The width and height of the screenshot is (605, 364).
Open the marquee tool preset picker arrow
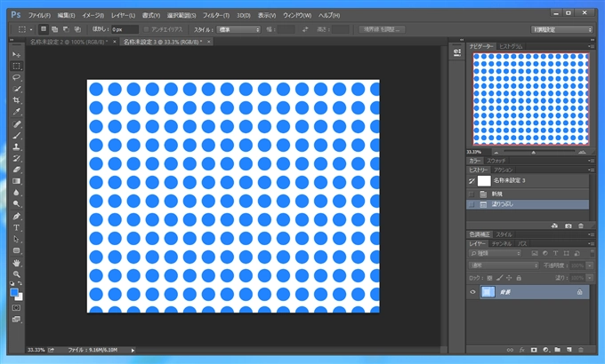click(31, 29)
